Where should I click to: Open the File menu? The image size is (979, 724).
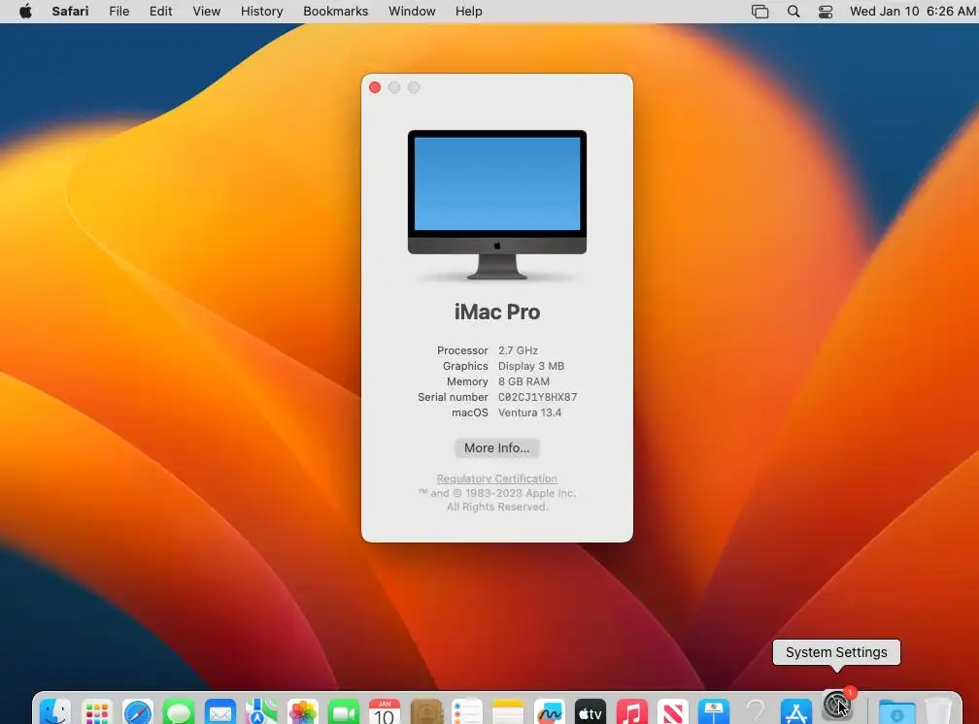[x=118, y=12]
